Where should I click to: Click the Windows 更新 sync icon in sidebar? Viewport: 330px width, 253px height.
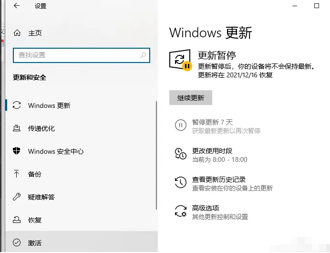click(x=17, y=105)
